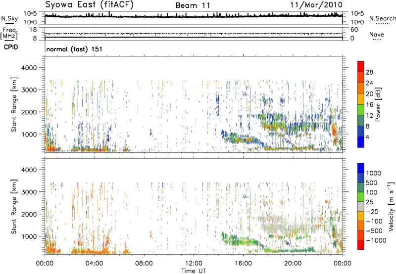
Task: Click the '-100' value on Velocity scale
Action: coord(374,221)
